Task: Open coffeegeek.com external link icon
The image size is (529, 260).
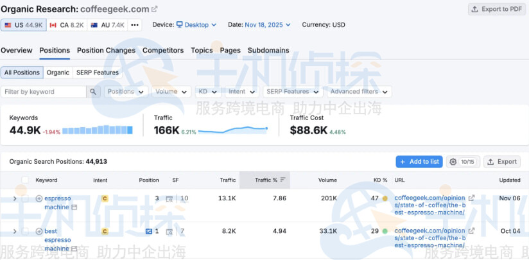Action: tap(155, 9)
